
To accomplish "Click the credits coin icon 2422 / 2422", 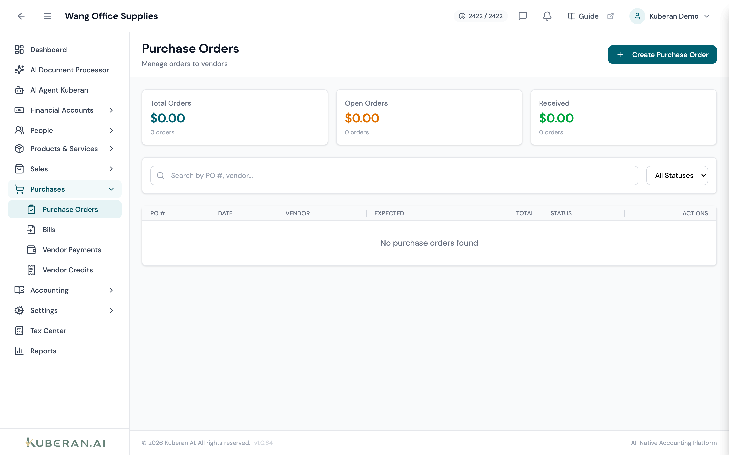I will (462, 16).
